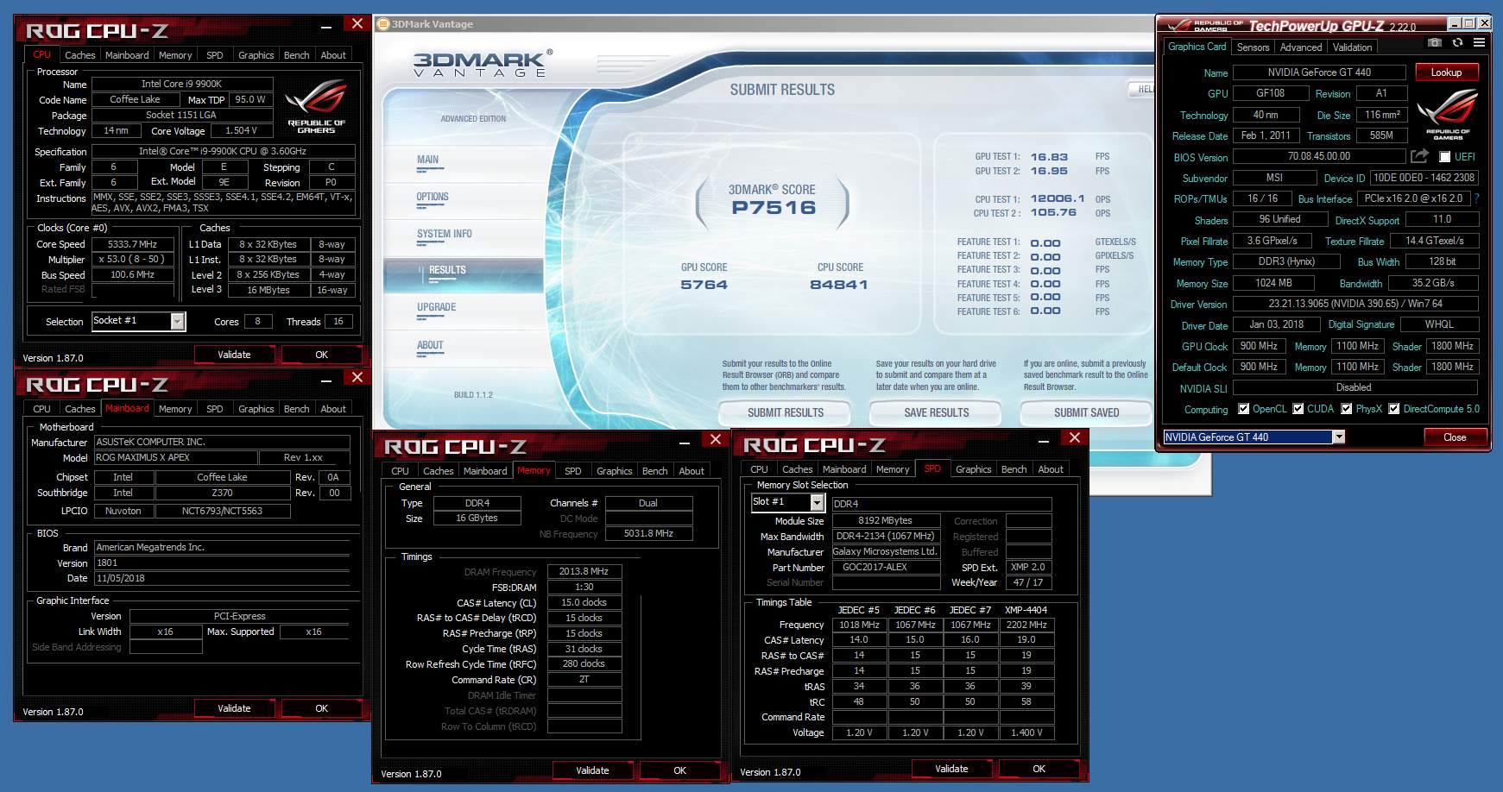
Task: Click the GPU name field NVIDIA GeForce GT 440
Action: click(x=1318, y=72)
